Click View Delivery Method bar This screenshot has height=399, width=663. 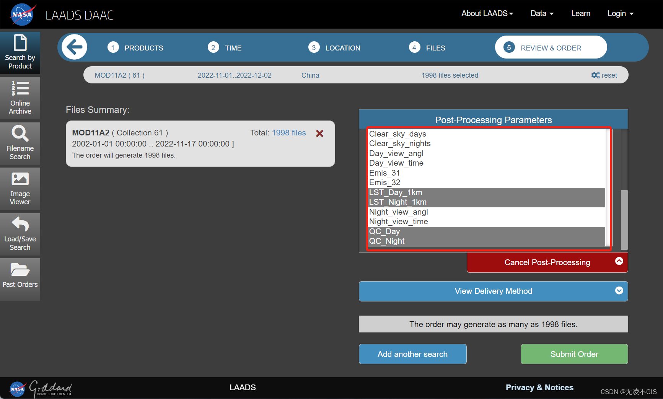(493, 291)
